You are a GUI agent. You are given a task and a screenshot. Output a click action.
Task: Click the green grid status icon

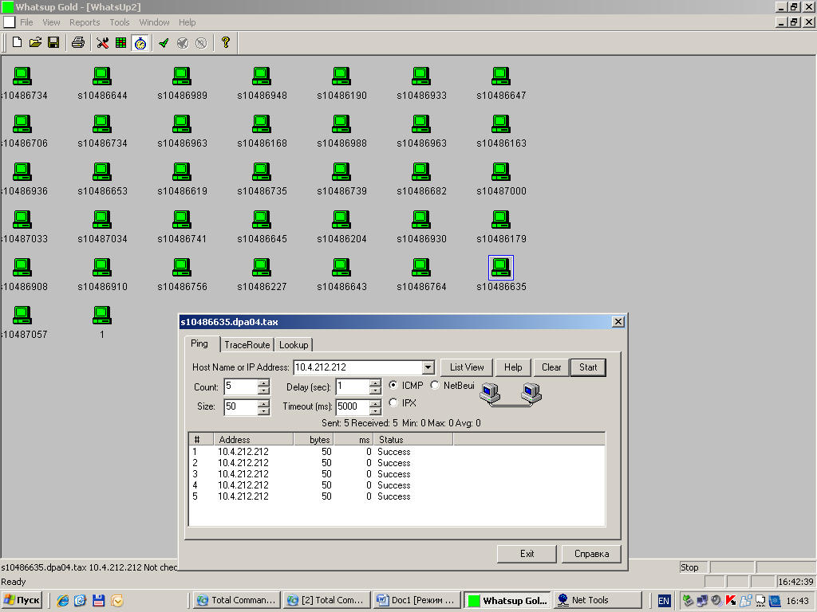120,42
